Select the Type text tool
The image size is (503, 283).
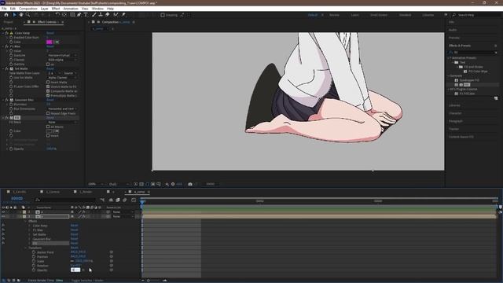point(86,15)
